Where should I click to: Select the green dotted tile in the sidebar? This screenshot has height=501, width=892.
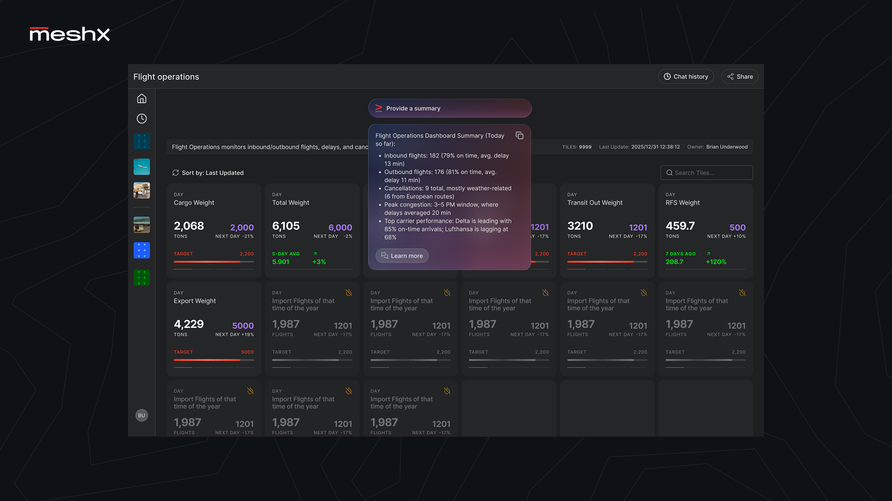point(141,278)
